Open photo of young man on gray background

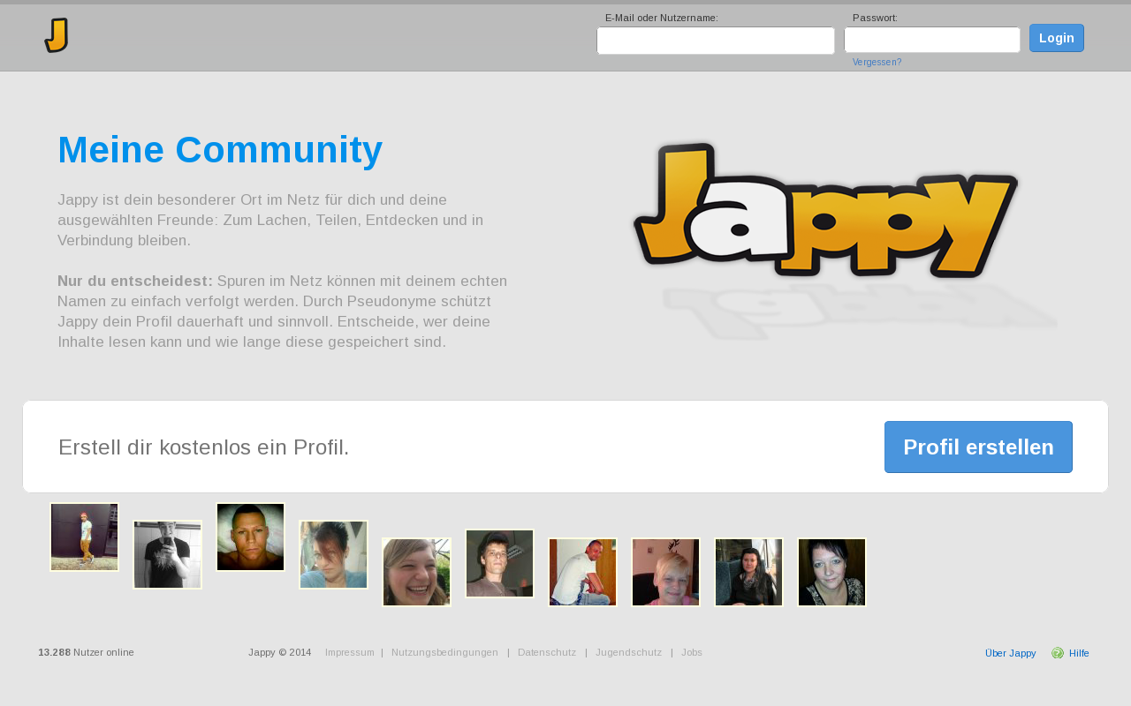(x=499, y=563)
